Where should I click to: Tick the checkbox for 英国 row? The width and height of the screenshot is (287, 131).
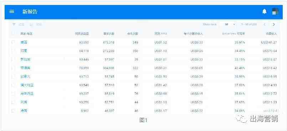(x=13, y=102)
